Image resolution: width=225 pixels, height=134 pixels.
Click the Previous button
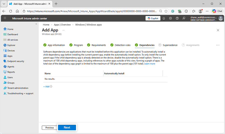pos(49,128)
